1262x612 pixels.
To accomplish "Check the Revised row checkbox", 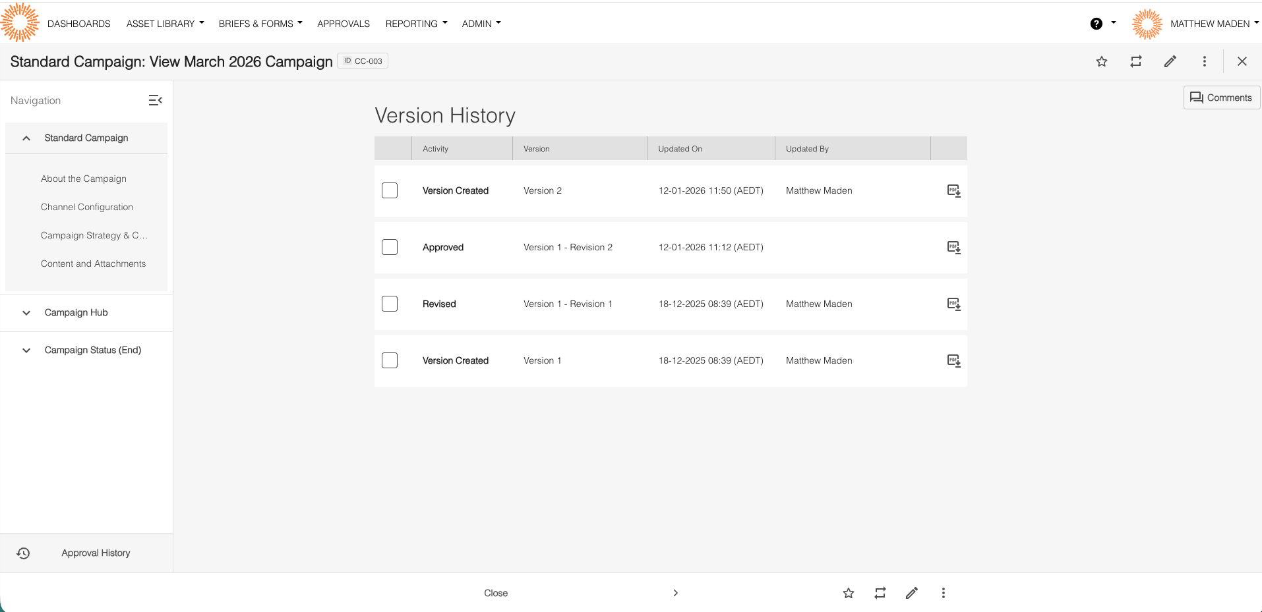I will point(390,304).
